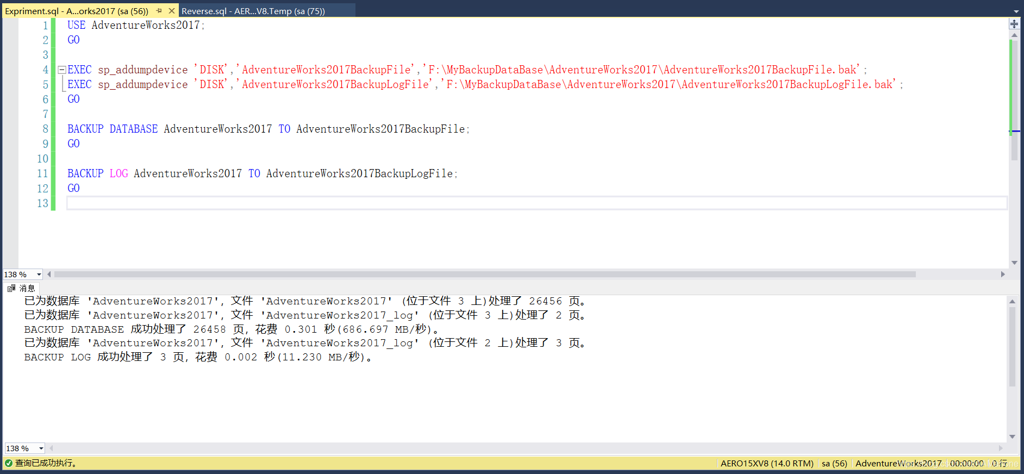Collapse the EXEC block at line 4

pyautogui.click(x=62, y=70)
